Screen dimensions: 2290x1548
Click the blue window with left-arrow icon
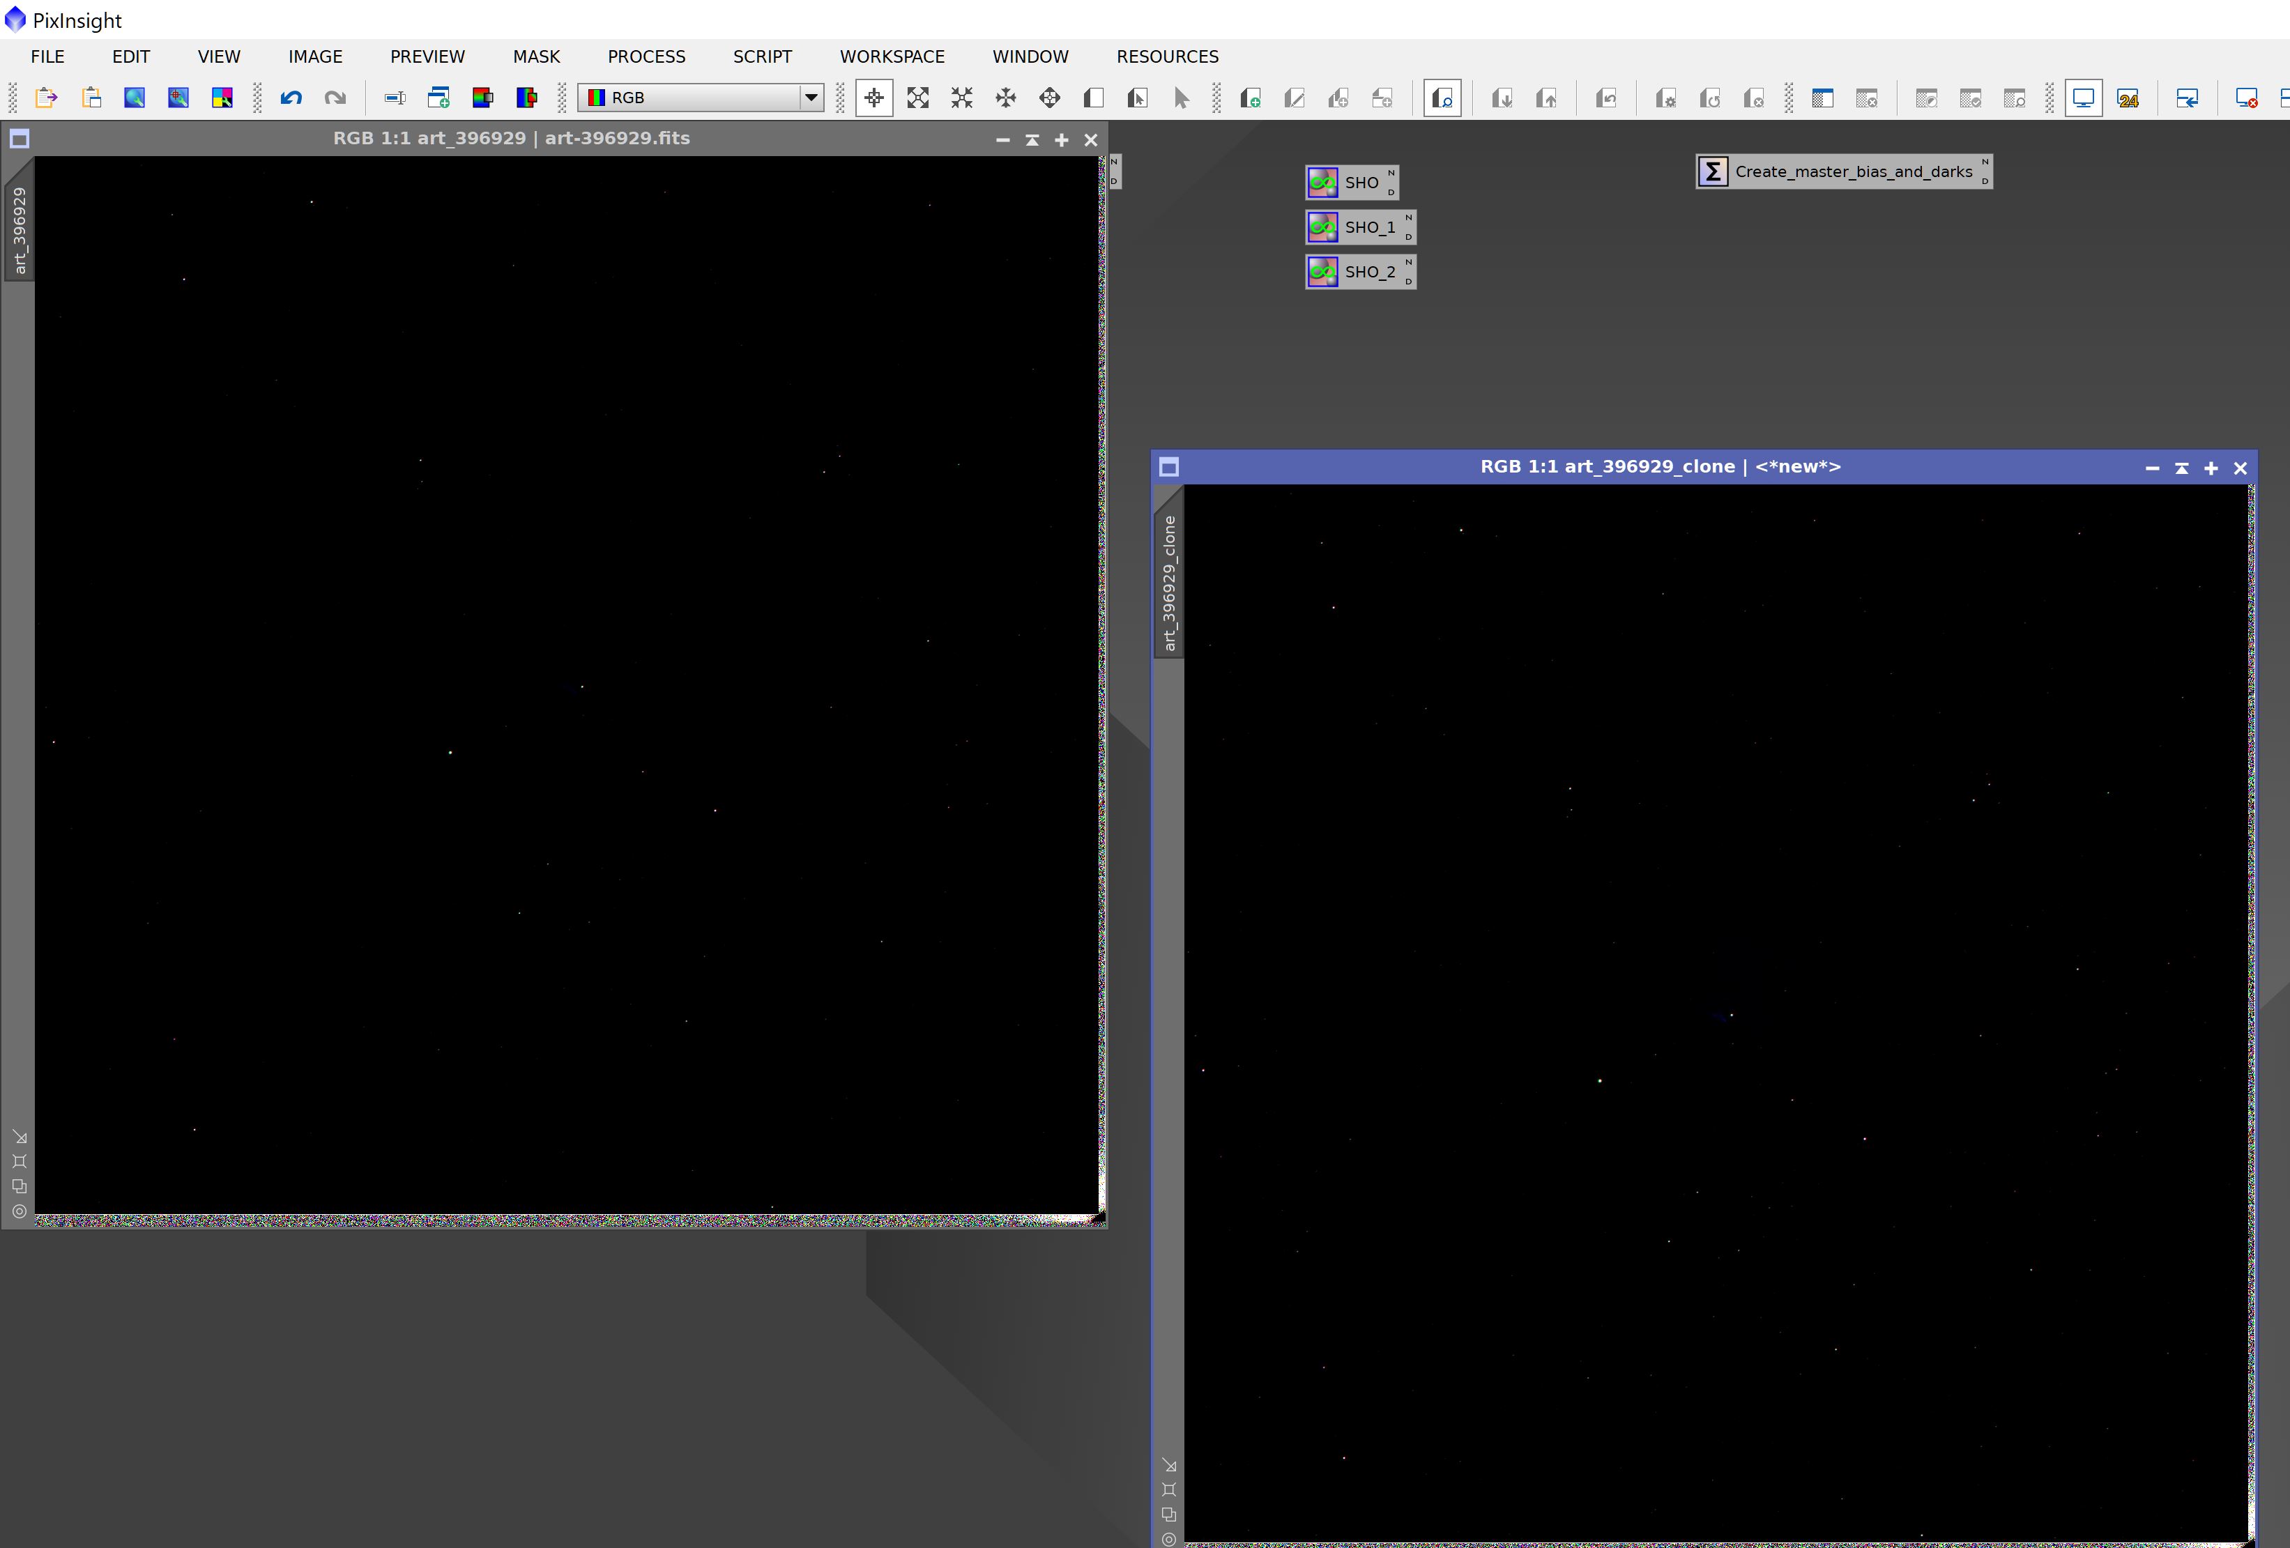2188,98
